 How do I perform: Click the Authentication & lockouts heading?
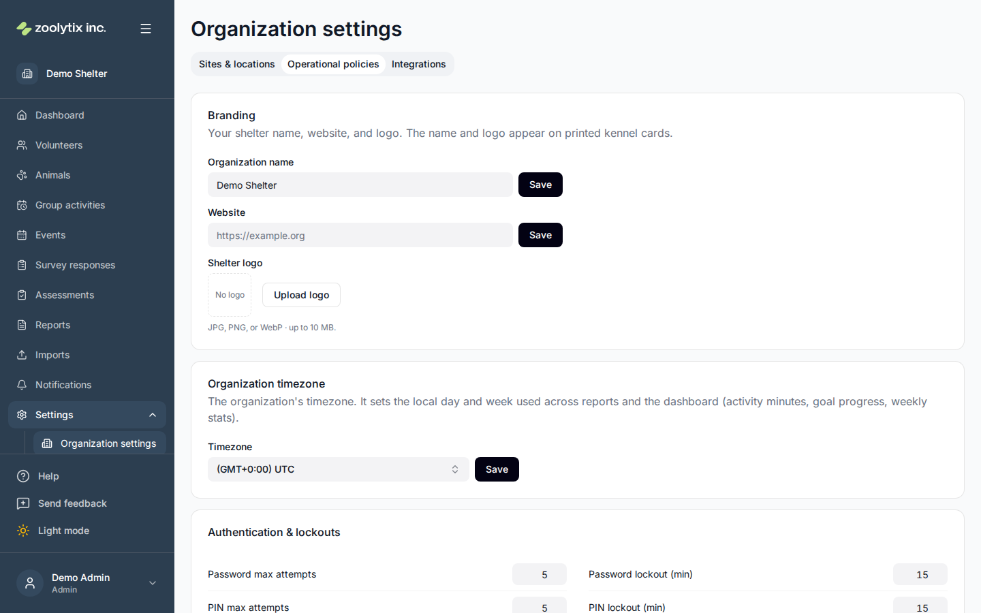(x=274, y=532)
